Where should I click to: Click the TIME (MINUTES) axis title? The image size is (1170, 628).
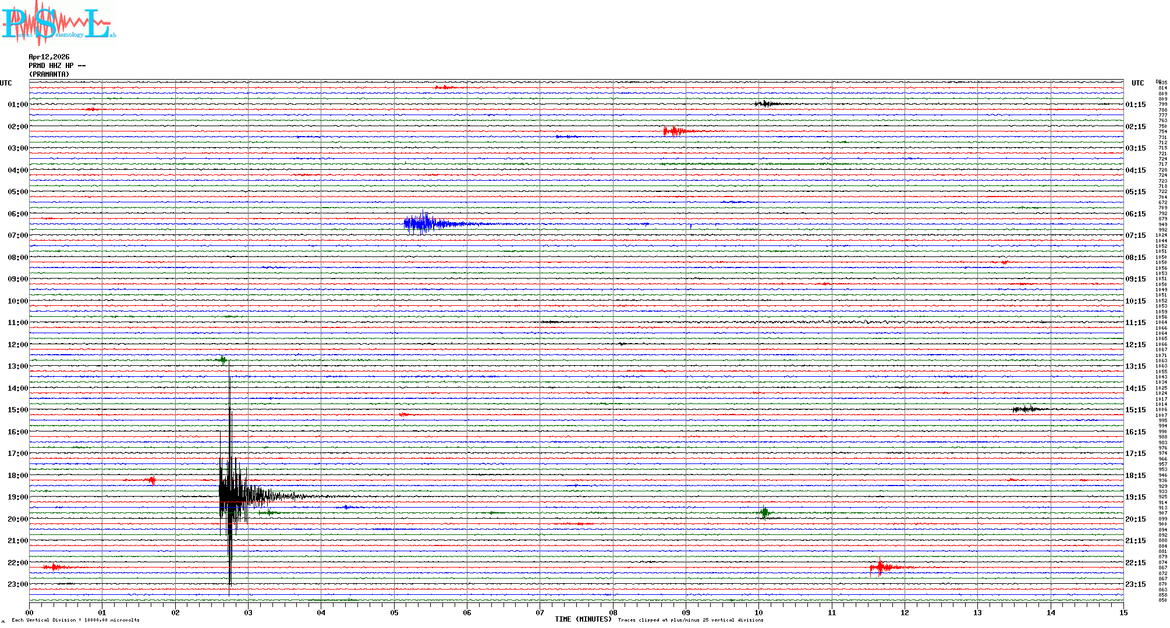tap(583, 619)
